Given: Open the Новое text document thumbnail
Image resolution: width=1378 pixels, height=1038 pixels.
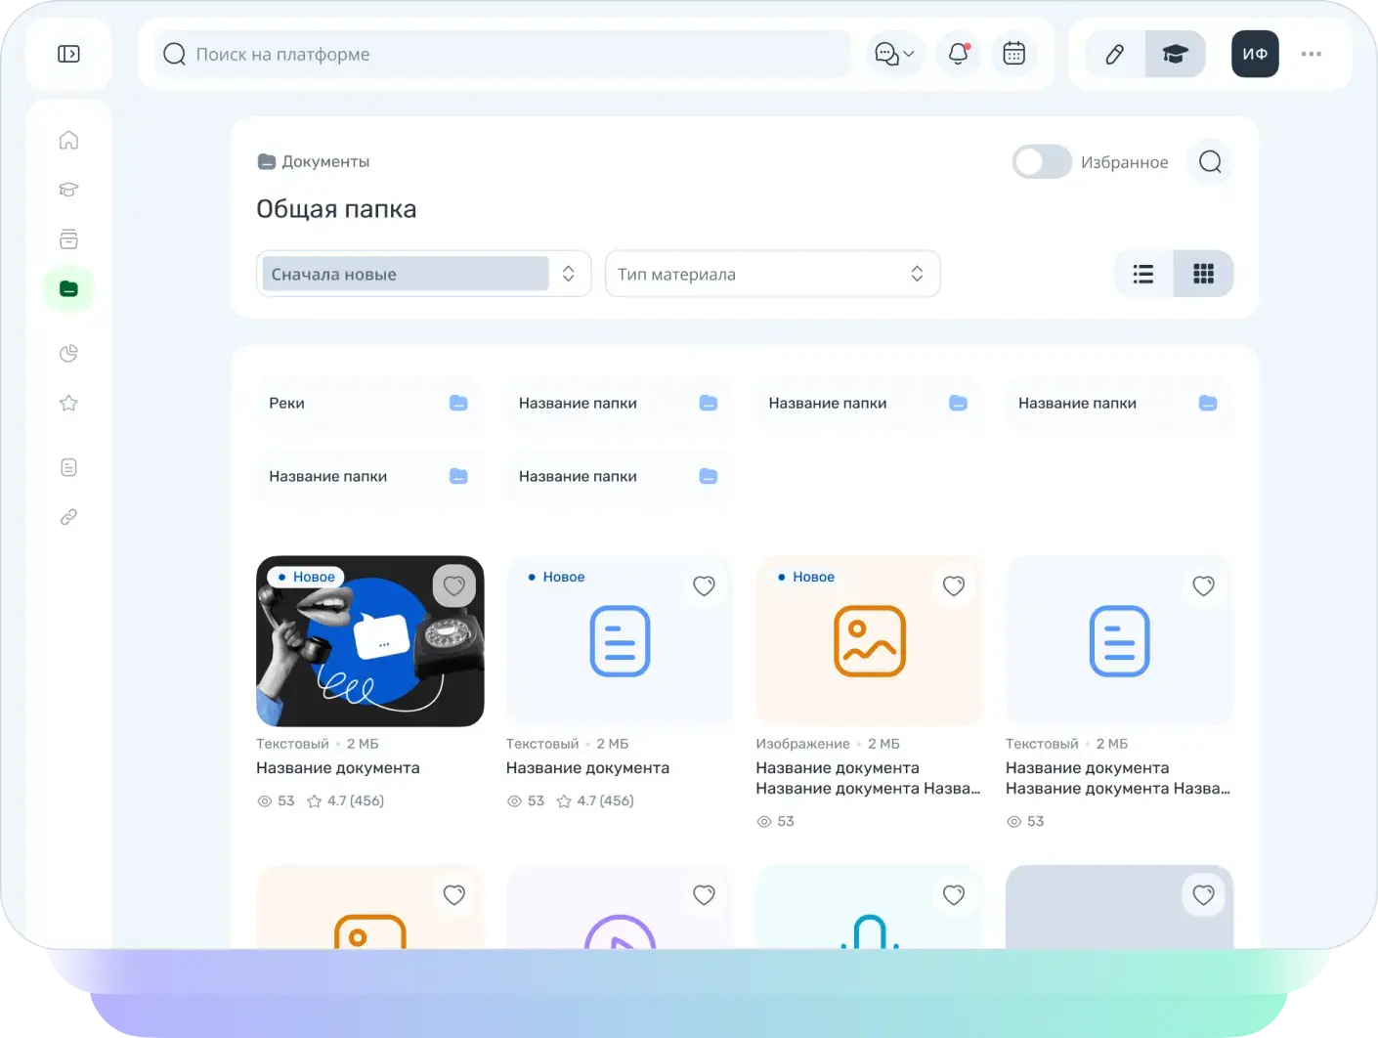Looking at the screenshot, I should click(620, 641).
